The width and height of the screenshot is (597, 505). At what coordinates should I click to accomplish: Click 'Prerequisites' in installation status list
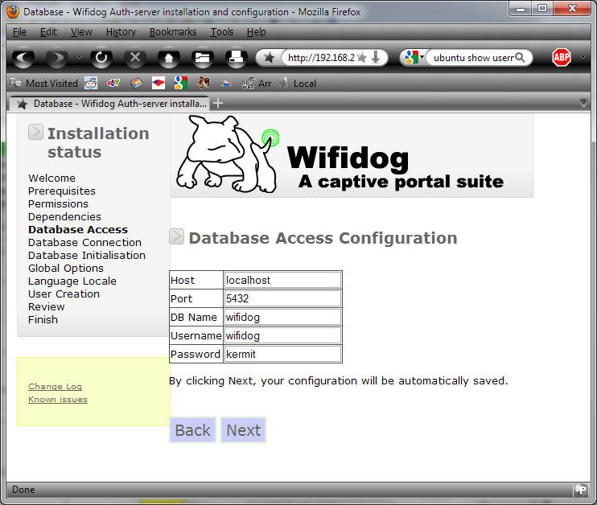click(62, 191)
